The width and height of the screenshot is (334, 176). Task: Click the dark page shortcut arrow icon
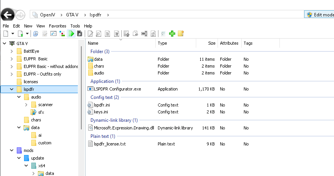80,34
